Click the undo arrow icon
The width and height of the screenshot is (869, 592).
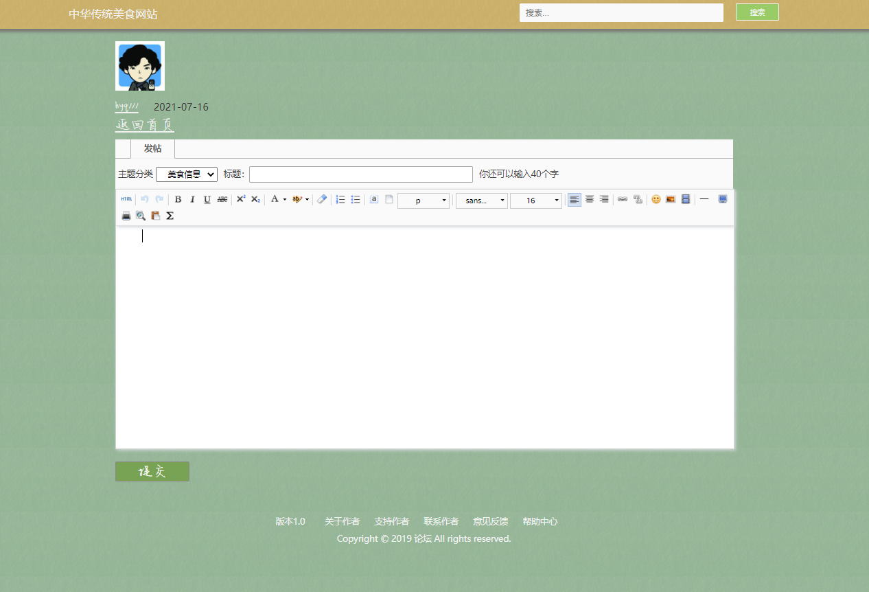pos(144,199)
